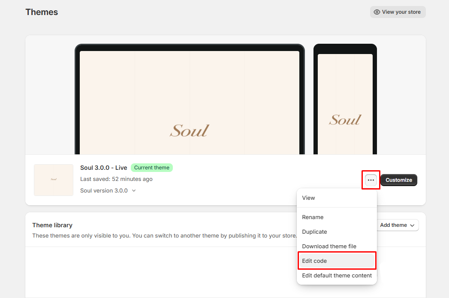Click the Current theme badge
This screenshot has height=298, width=449.
coord(152,168)
